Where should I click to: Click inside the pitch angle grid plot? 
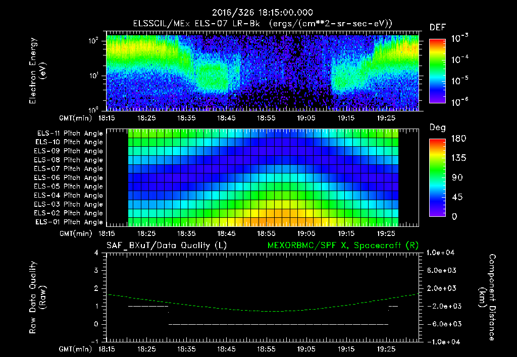click(263, 177)
